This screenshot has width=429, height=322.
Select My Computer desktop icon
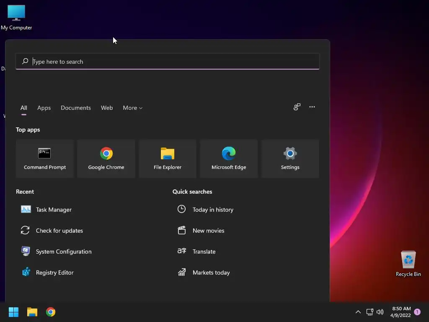pyautogui.click(x=16, y=18)
